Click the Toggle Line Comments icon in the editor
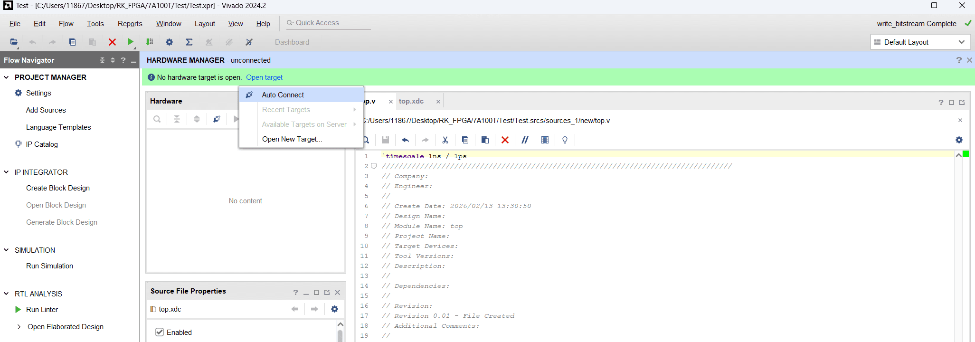 pos(525,140)
